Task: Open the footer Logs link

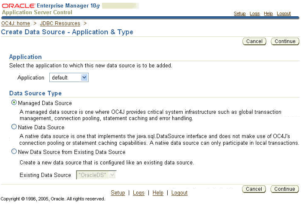Action: [139, 193]
